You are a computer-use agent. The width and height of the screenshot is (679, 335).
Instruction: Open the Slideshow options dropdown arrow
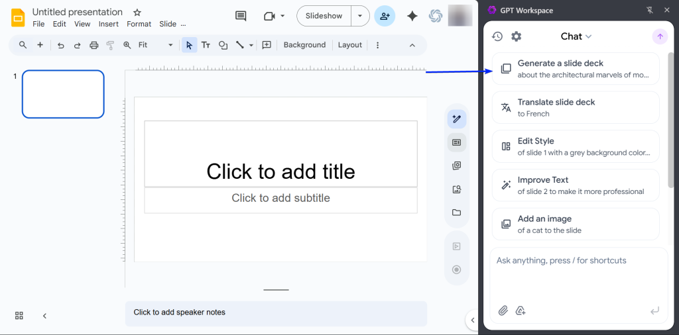[360, 16]
